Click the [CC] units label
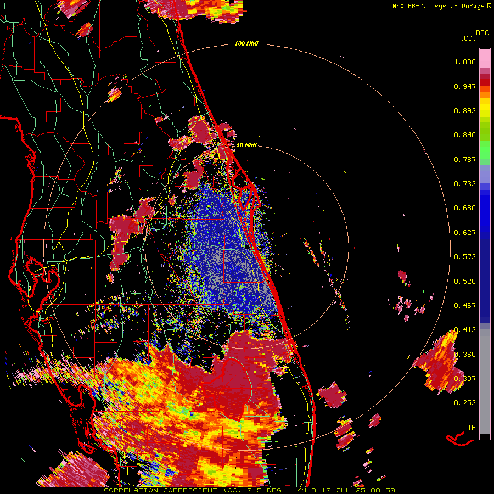Viewport: 494px width, 494px height. click(468, 38)
